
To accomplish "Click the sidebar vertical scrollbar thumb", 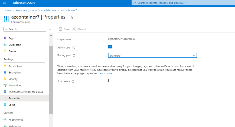I will click(51, 80).
